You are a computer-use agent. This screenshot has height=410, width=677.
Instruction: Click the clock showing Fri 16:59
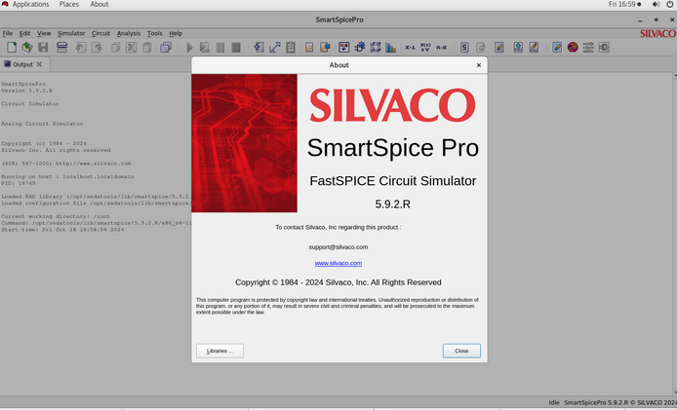(x=624, y=4)
